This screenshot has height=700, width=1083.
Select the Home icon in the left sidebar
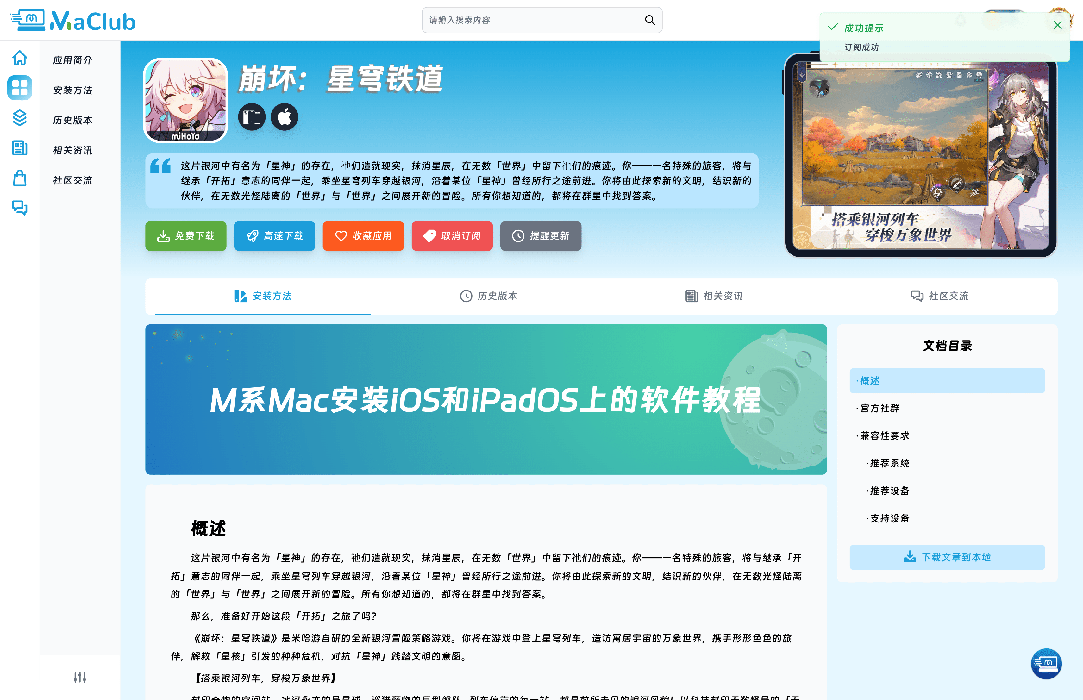tap(20, 58)
